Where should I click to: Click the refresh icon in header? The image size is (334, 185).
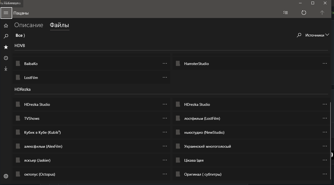(304, 13)
